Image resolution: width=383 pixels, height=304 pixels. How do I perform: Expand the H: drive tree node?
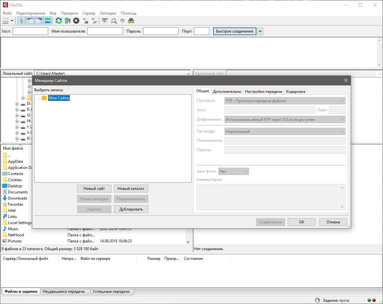pyautogui.click(x=17, y=121)
